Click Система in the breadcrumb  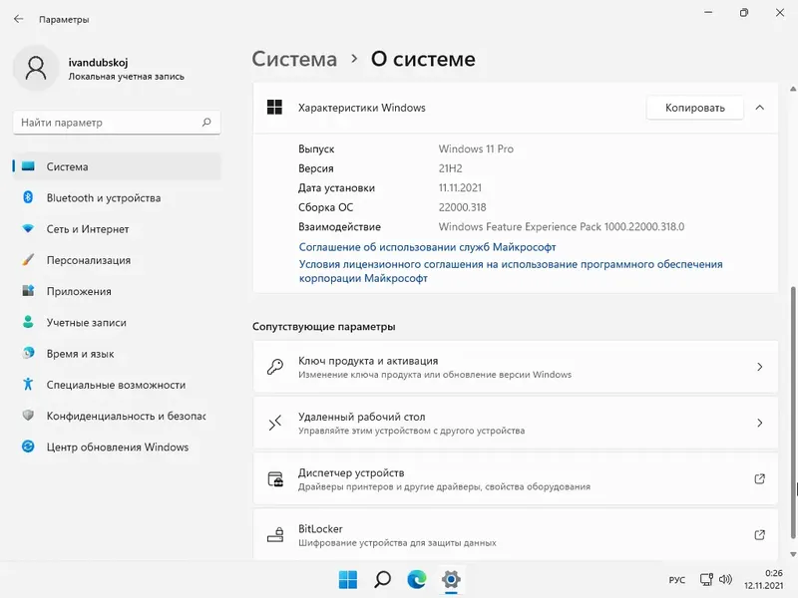click(294, 59)
